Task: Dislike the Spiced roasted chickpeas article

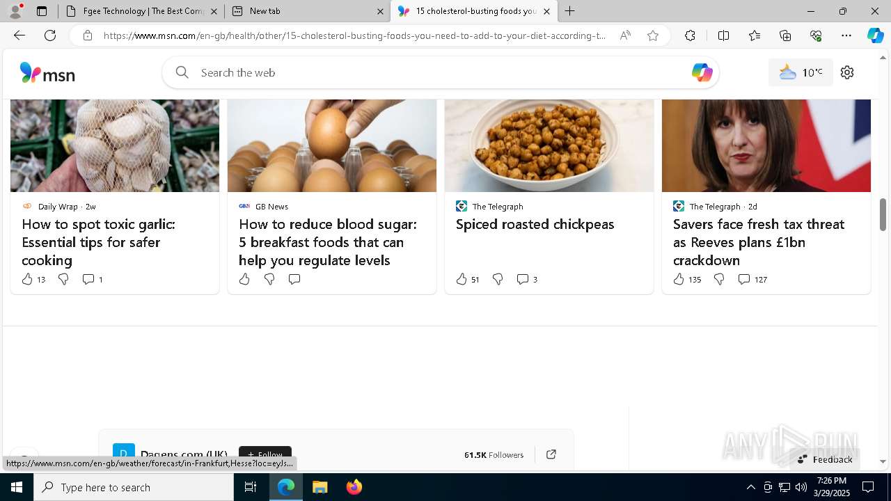Action: point(498,279)
